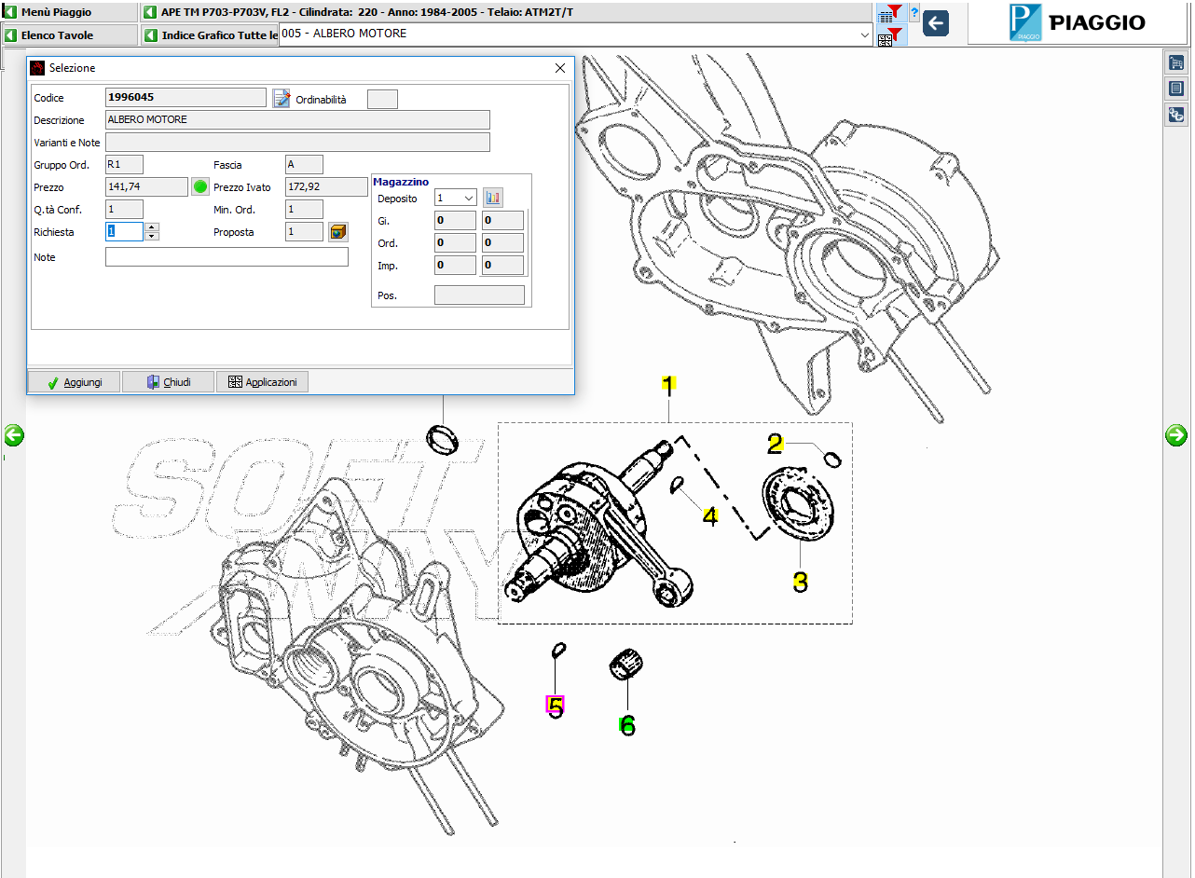The width and height of the screenshot is (1195, 878).
Task: Click the document list icon in right sidebar
Action: click(x=1176, y=89)
